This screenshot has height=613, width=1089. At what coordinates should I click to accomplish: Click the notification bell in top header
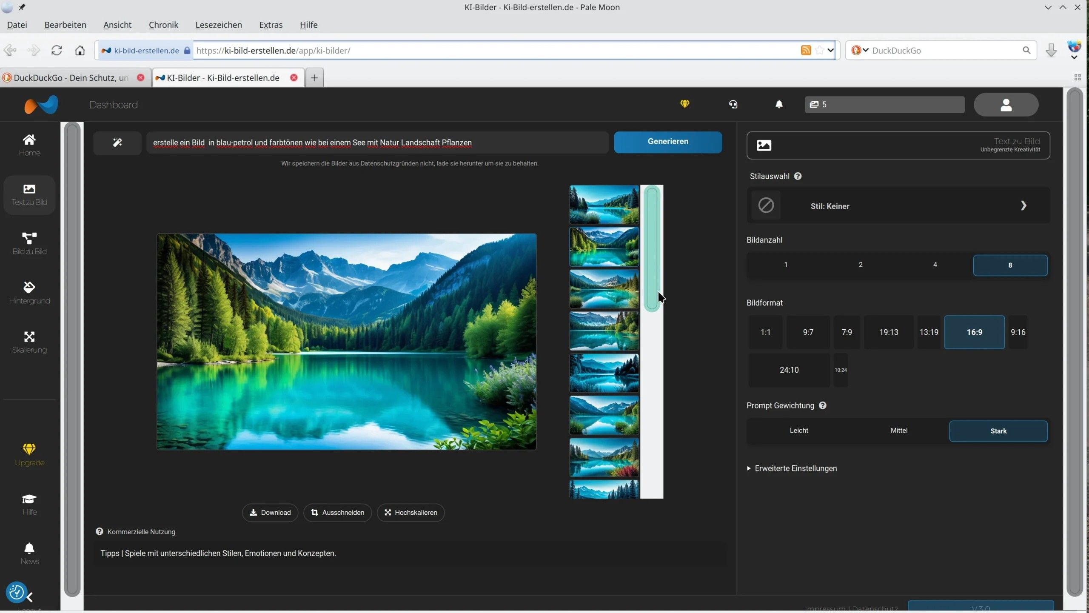[x=779, y=104]
